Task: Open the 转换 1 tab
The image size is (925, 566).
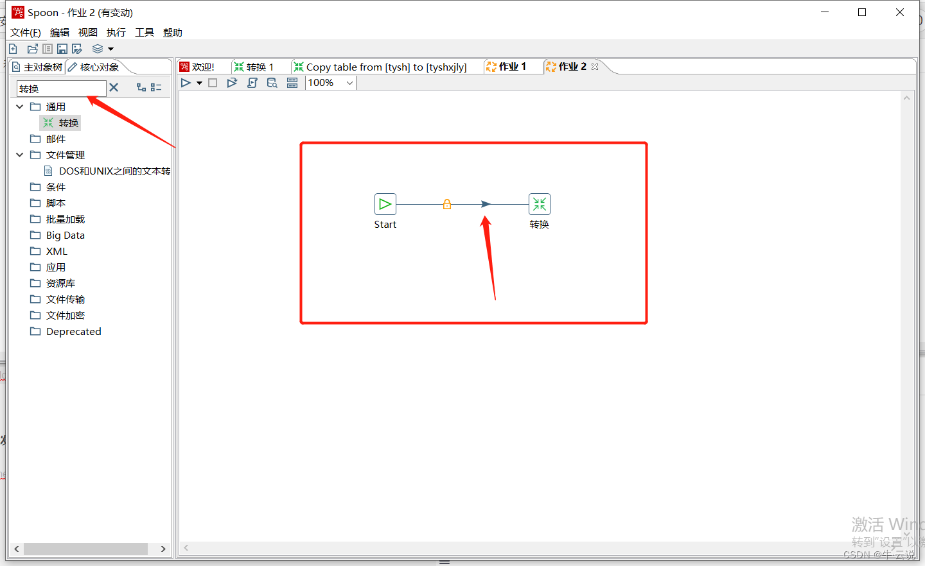Action: (x=254, y=67)
